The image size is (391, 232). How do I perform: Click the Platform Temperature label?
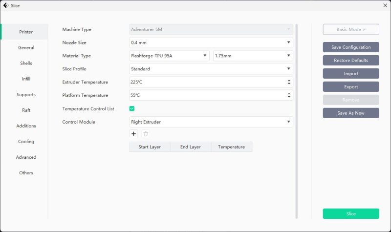[x=85, y=95]
